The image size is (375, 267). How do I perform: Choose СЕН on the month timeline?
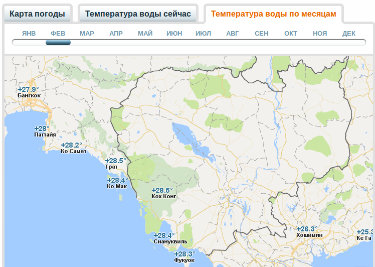tap(261, 34)
